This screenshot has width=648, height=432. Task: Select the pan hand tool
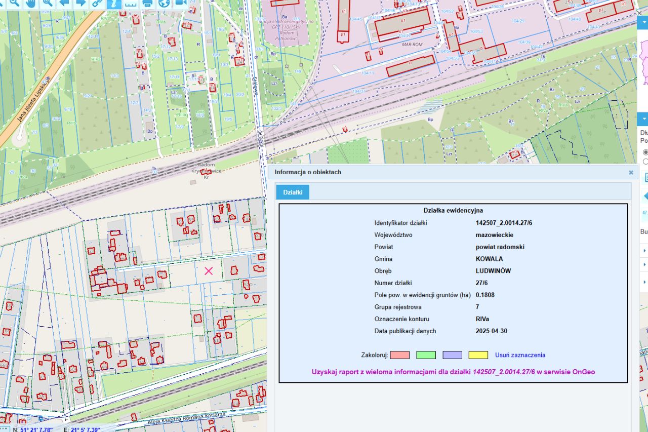click(x=30, y=3)
